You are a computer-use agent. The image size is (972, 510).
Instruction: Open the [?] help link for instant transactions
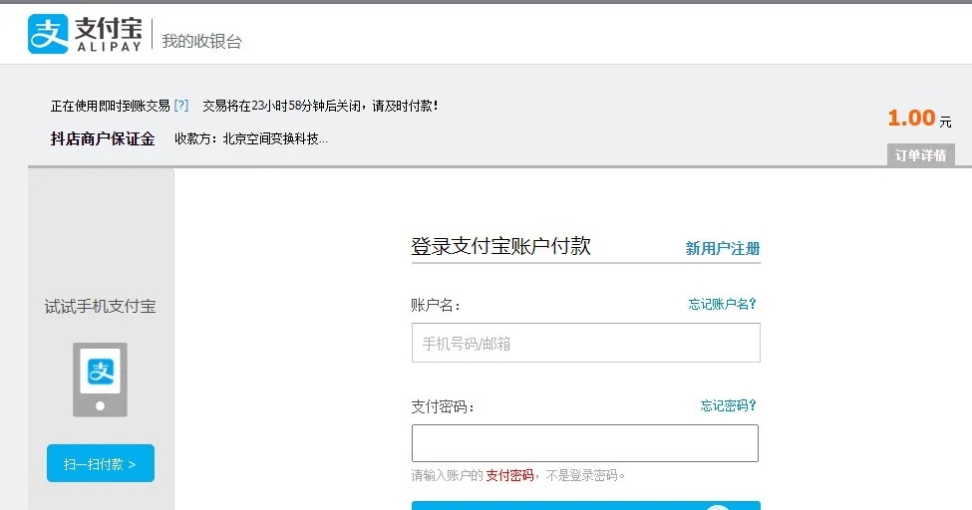click(x=181, y=106)
